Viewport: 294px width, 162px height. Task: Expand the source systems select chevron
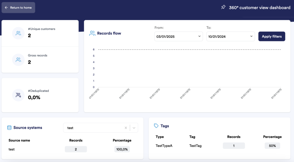tap(134, 128)
